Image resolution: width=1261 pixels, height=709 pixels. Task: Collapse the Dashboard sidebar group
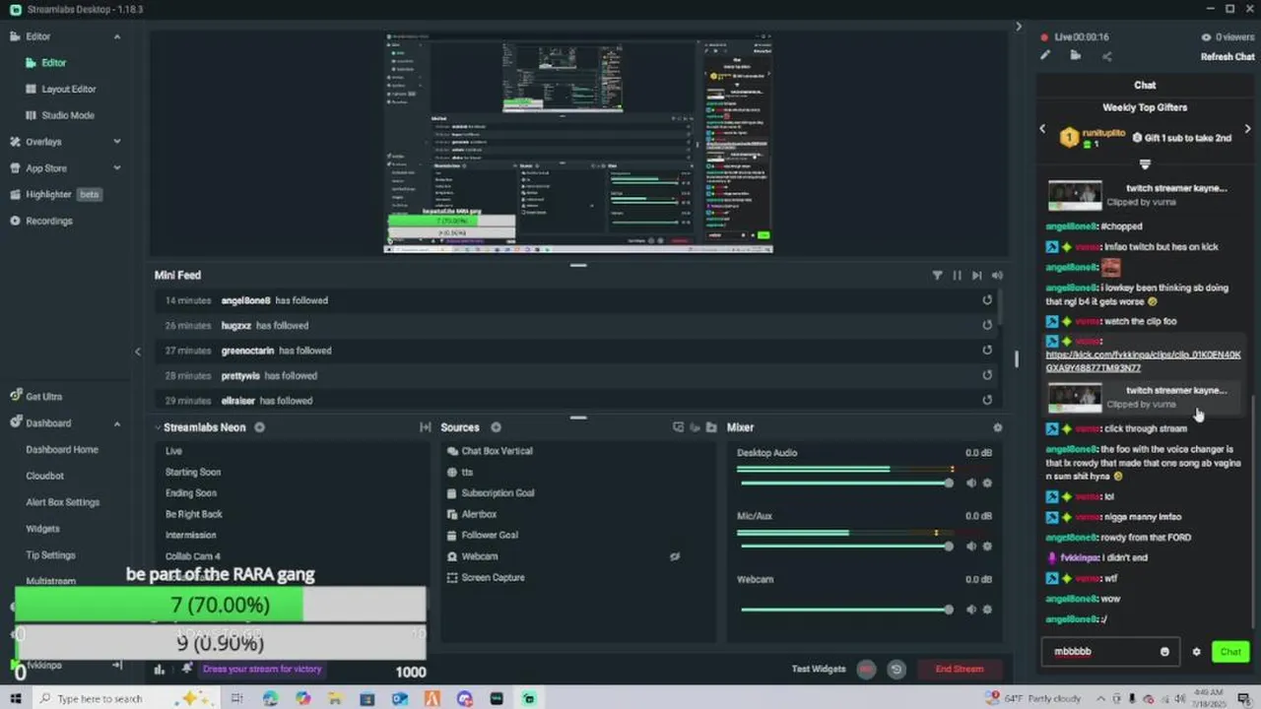point(117,423)
